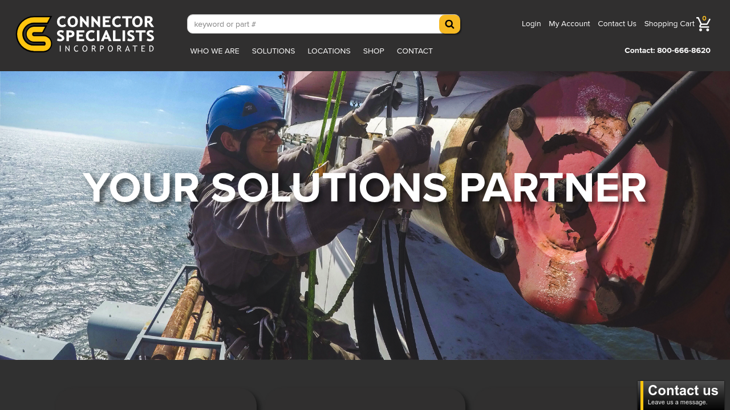
Task: Click the Shopping Cart text link
Action: coord(670,24)
